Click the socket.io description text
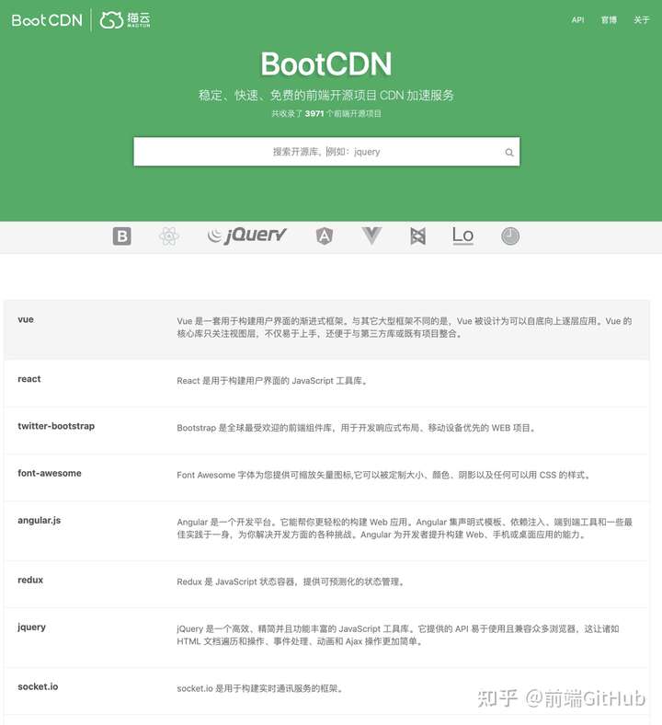Viewport: 662px width, 725px height. pos(260,689)
